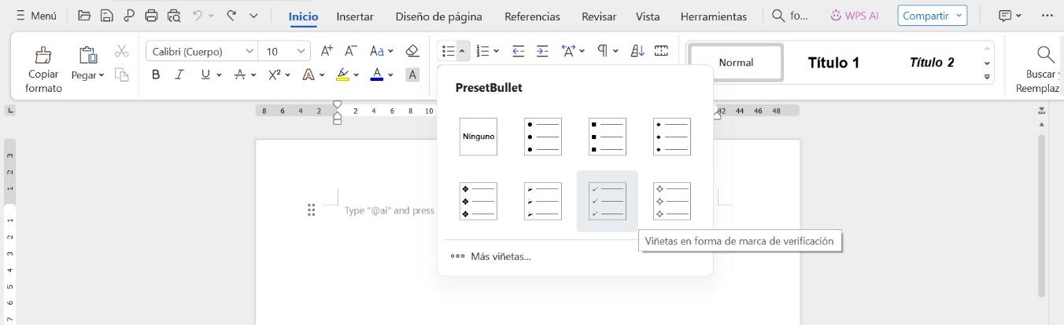The width and height of the screenshot is (1064, 325).
Task: Open the Menú menu
Action: (x=36, y=16)
